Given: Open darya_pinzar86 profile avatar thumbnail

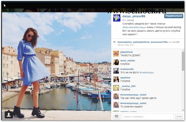Looking at the screenshot, I should (x=117, y=18).
